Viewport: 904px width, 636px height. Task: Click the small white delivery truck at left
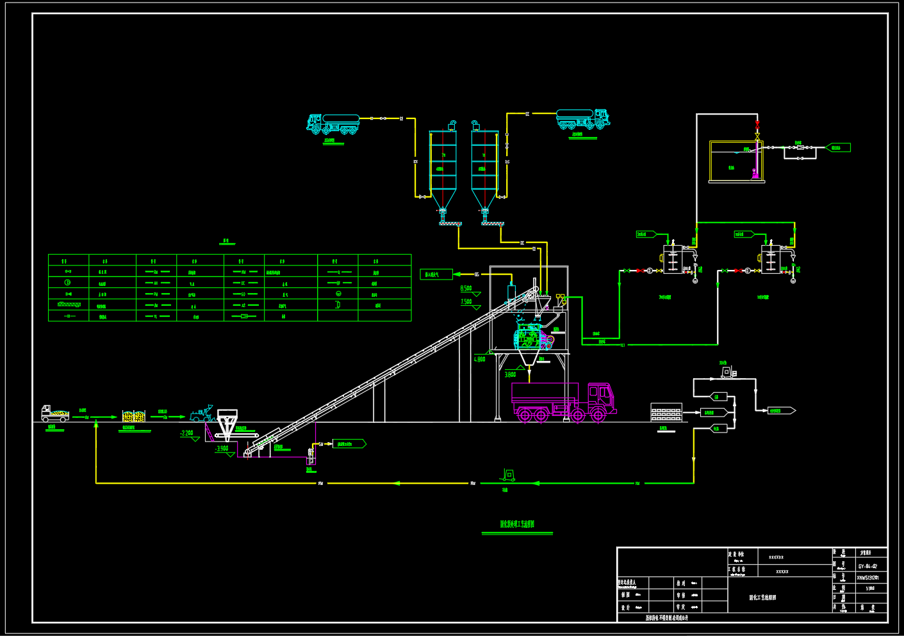click(x=55, y=413)
